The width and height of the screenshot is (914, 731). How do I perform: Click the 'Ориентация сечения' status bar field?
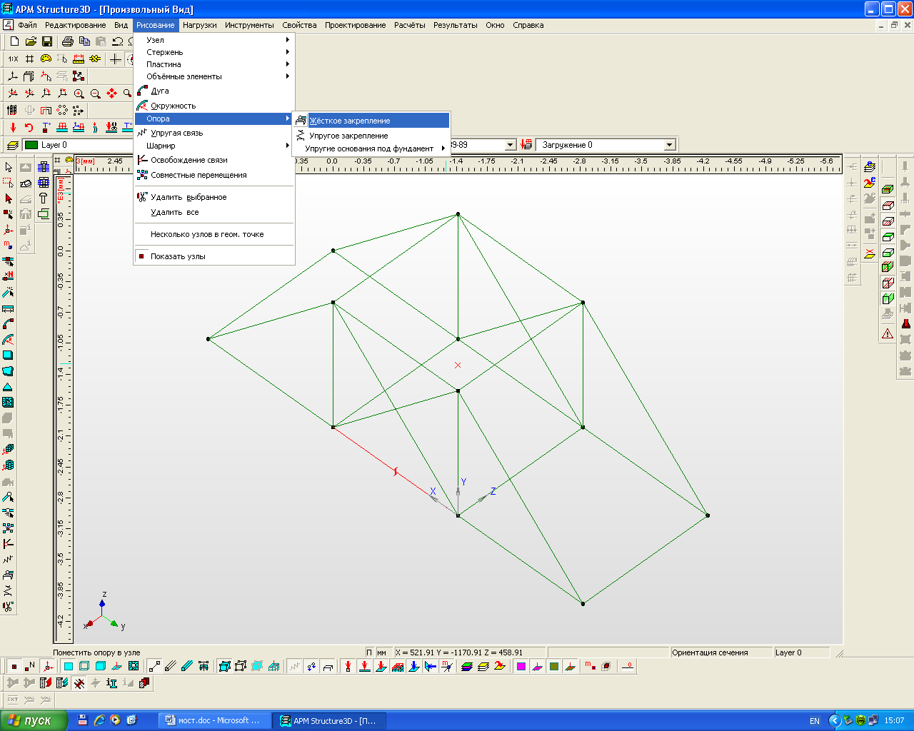coord(721,652)
